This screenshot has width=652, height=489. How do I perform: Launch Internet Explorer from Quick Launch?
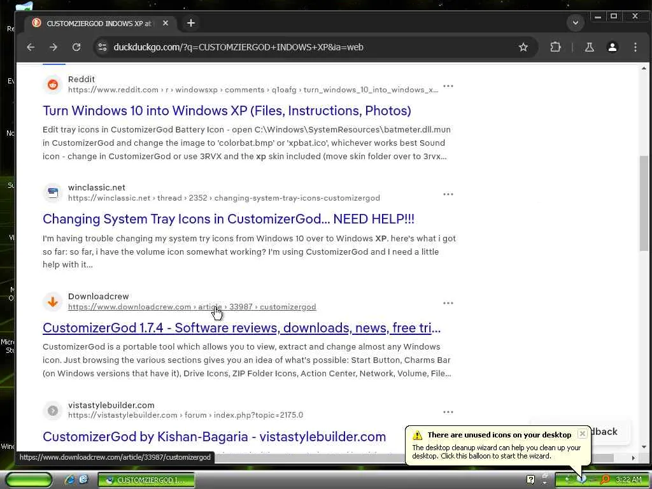pyautogui.click(x=70, y=480)
